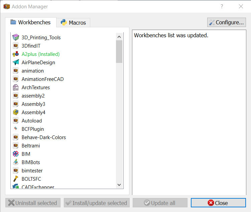Image resolution: width=251 pixels, height=212 pixels.
Task: Open the Configure... settings
Action: point(227,22)
